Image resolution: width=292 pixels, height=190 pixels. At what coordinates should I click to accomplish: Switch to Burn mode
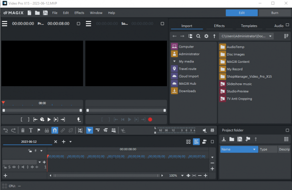[x=275, y=13]
